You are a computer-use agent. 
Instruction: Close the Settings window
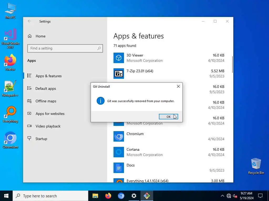227,21
